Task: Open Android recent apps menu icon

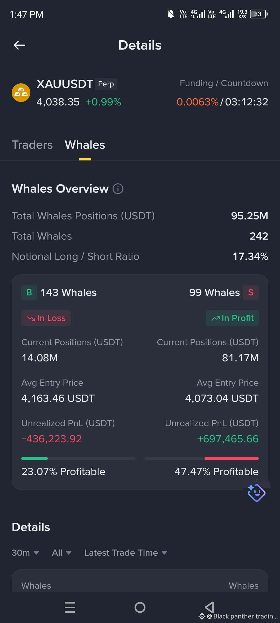Action: (x=70, y=607)
